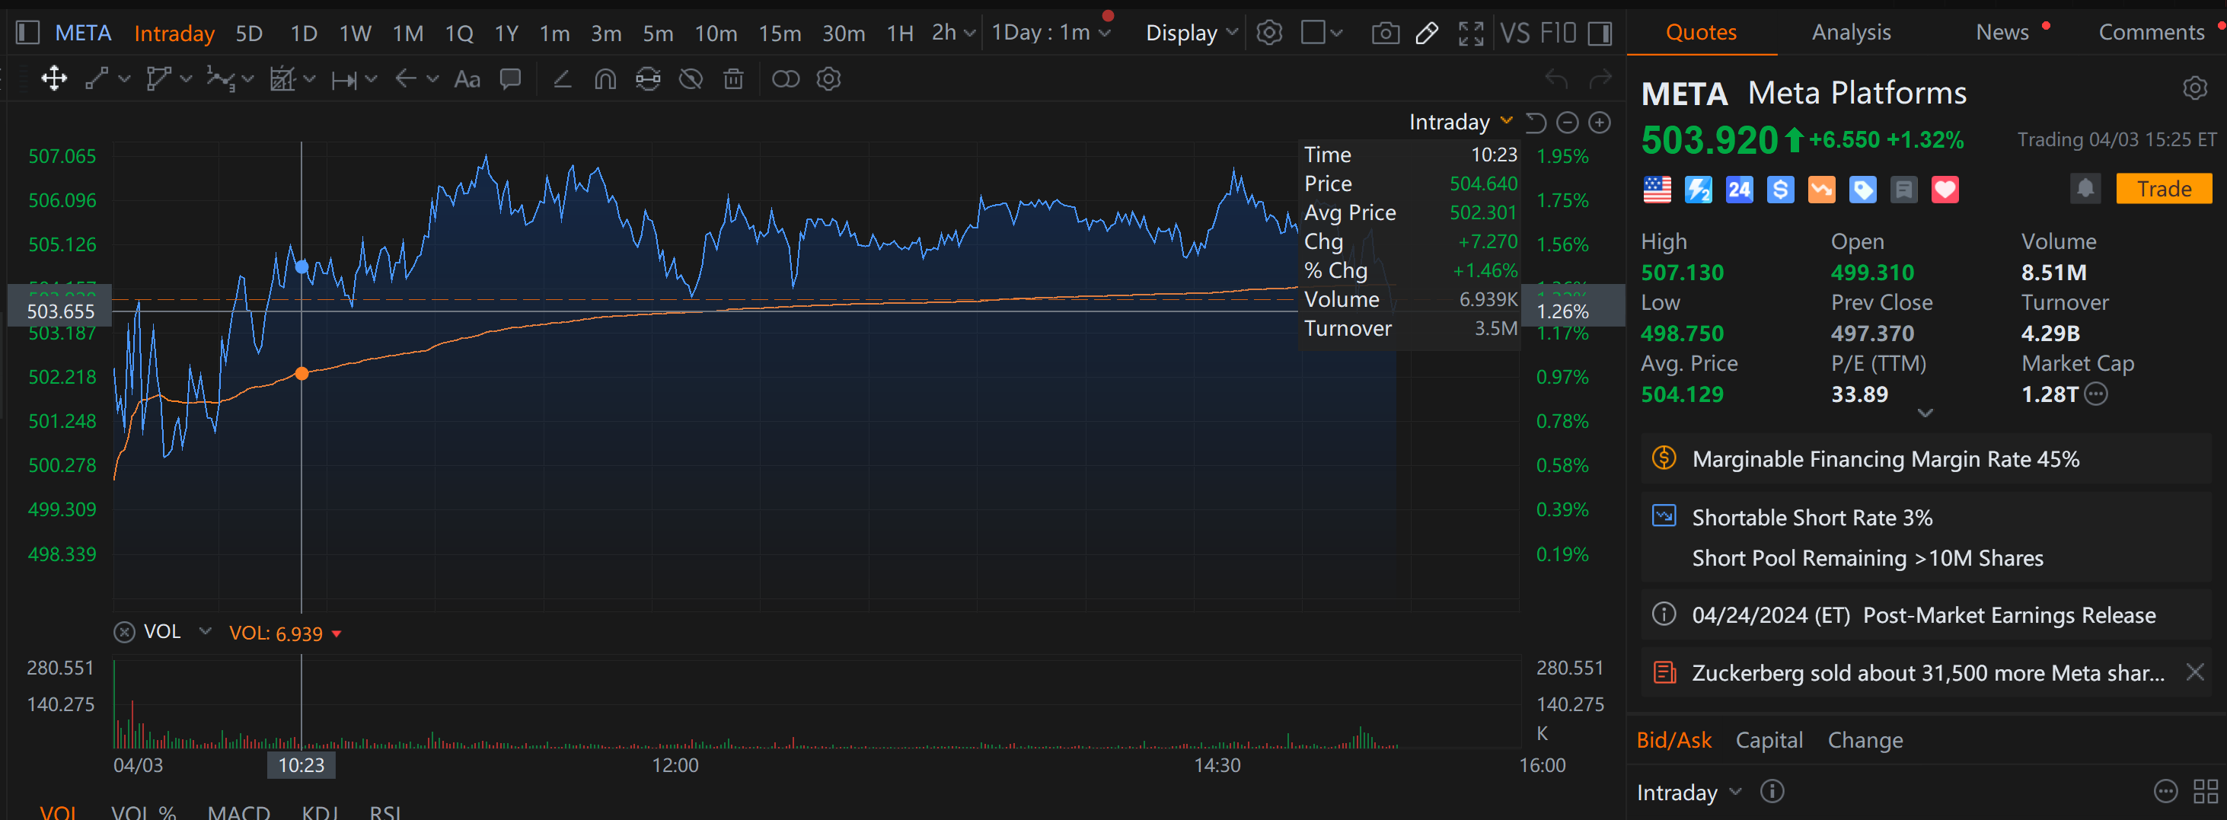Open the Analysis tab
Viewport: 2227px width, 820px height.
(1851, 32)
